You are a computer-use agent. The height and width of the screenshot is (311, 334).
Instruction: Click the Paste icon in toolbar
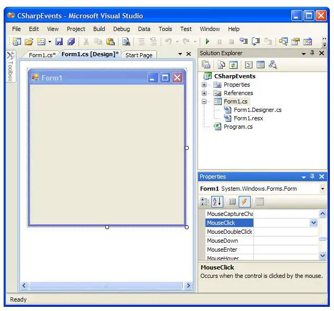111,42
